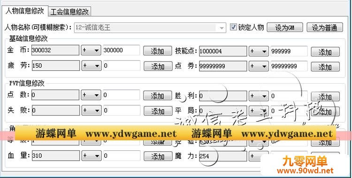352x178 pixels.
Task: Switch to the 工会信息修改 tab
Action: coord(69,12)
